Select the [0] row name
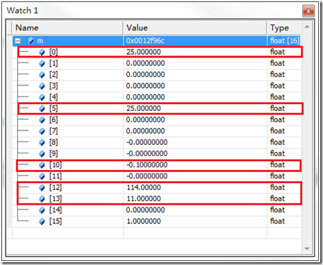Viewport: 323px width, 265px height. tap(53, 52)
